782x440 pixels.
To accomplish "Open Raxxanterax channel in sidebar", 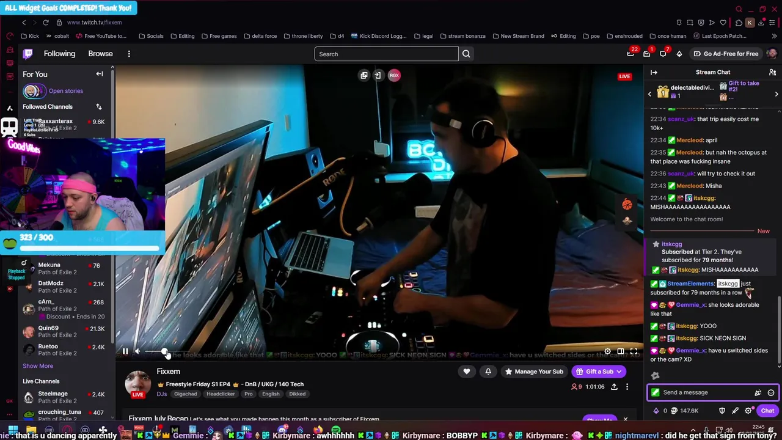I will (x=64, y=125).
